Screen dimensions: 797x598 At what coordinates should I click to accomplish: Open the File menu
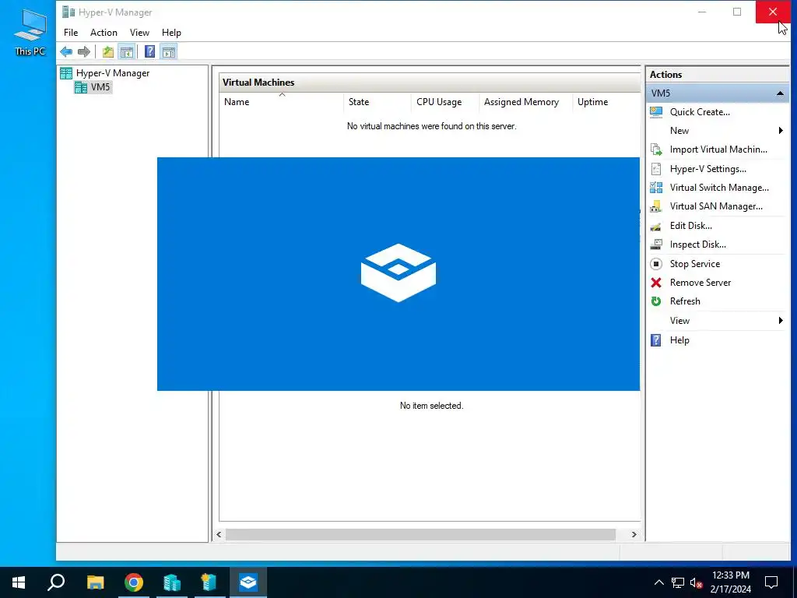coord(71,33)
